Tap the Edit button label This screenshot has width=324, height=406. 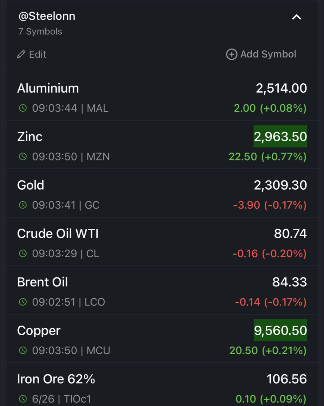coord(38,54)
